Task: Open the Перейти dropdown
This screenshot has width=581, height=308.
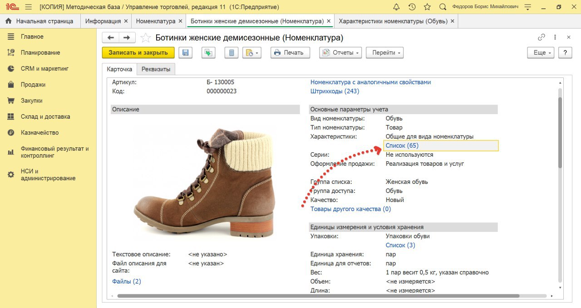Action: tap(384, 53)
